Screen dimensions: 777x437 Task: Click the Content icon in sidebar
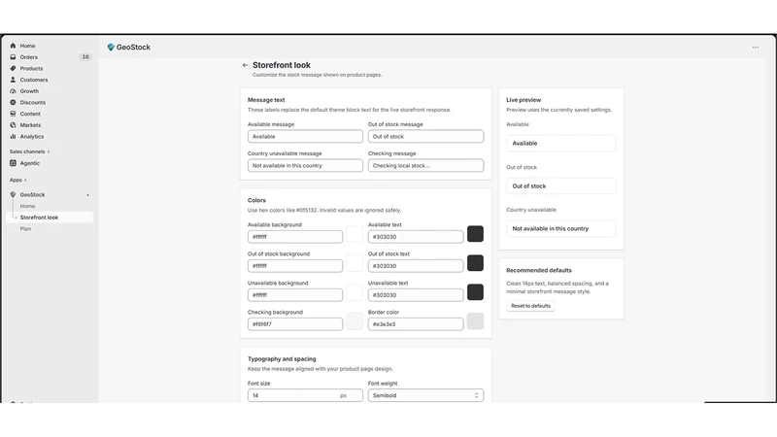click(x=13, y=114)
